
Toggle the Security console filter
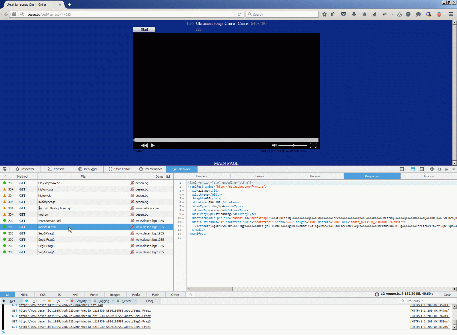(81, 301)
